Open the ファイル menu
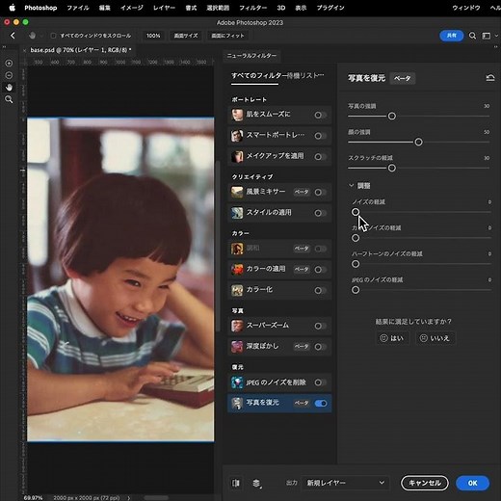Image resolution: width=501 pixels, height=501 pixels. [x=78, y=8]
